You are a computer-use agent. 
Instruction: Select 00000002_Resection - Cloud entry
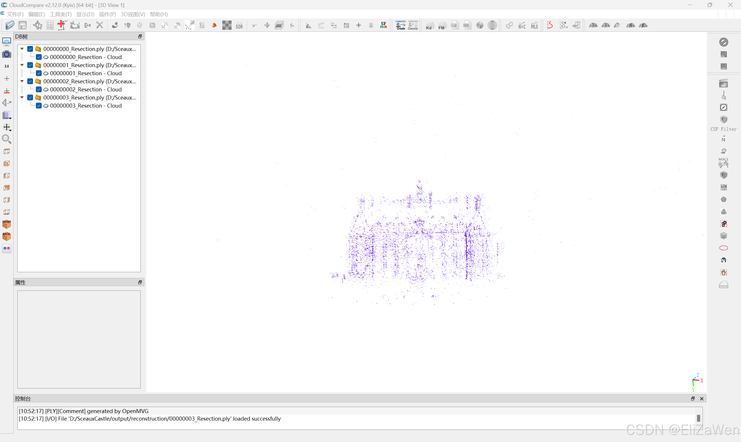coord(85,89)
